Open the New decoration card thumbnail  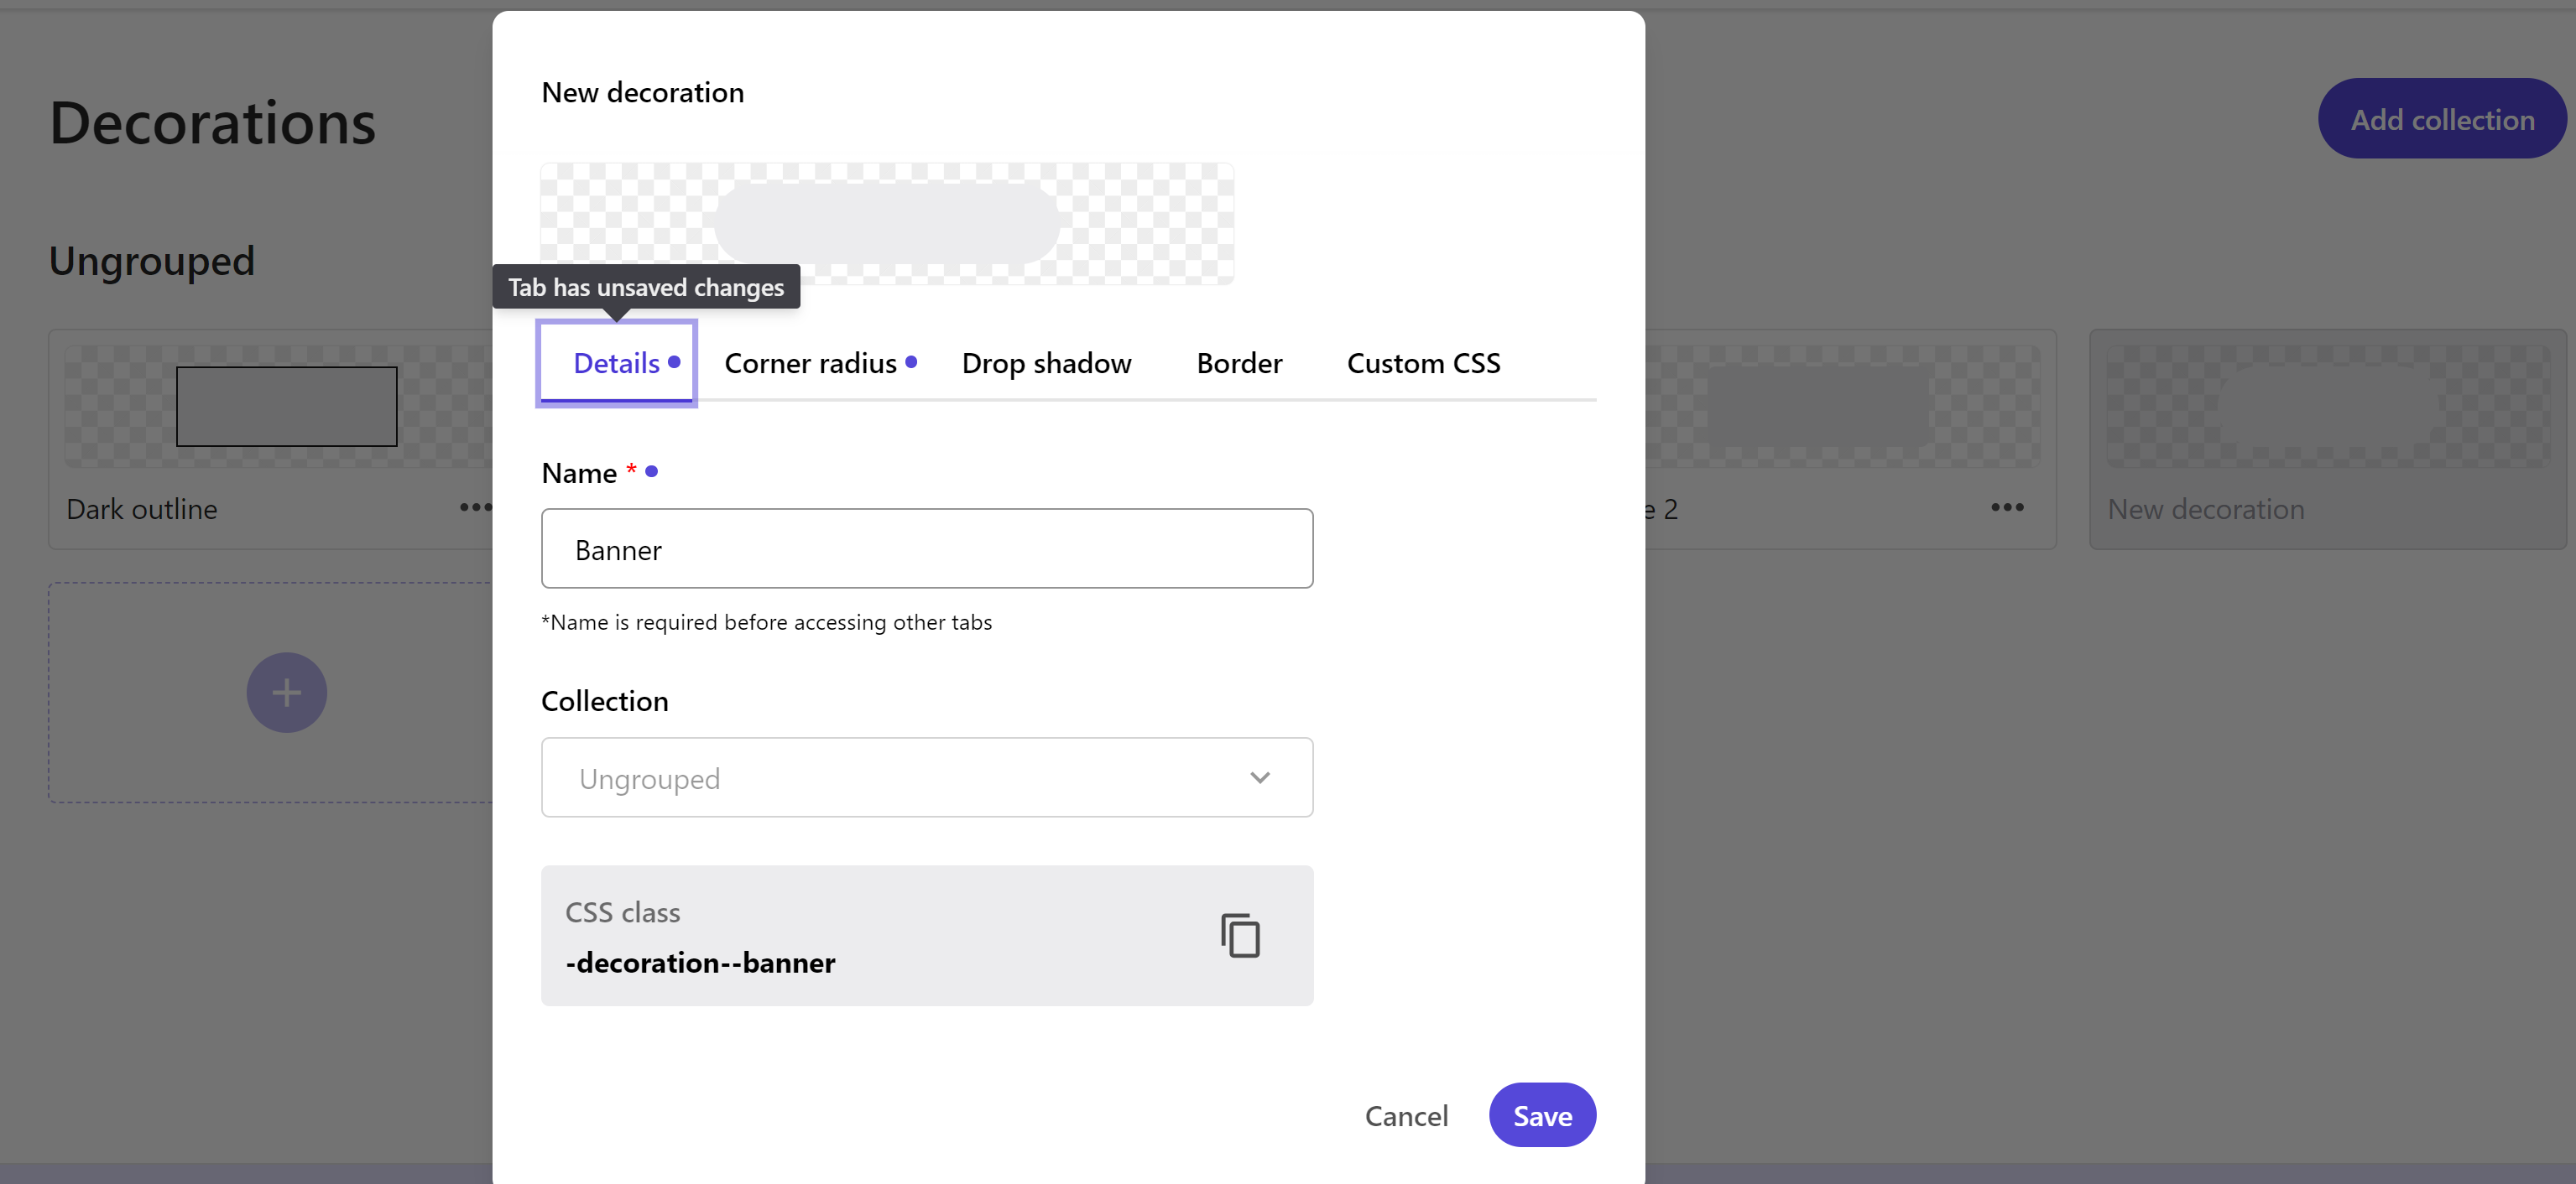coord(2327,407)
